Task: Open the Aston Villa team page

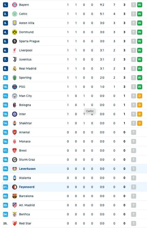Action: (27, 23)
